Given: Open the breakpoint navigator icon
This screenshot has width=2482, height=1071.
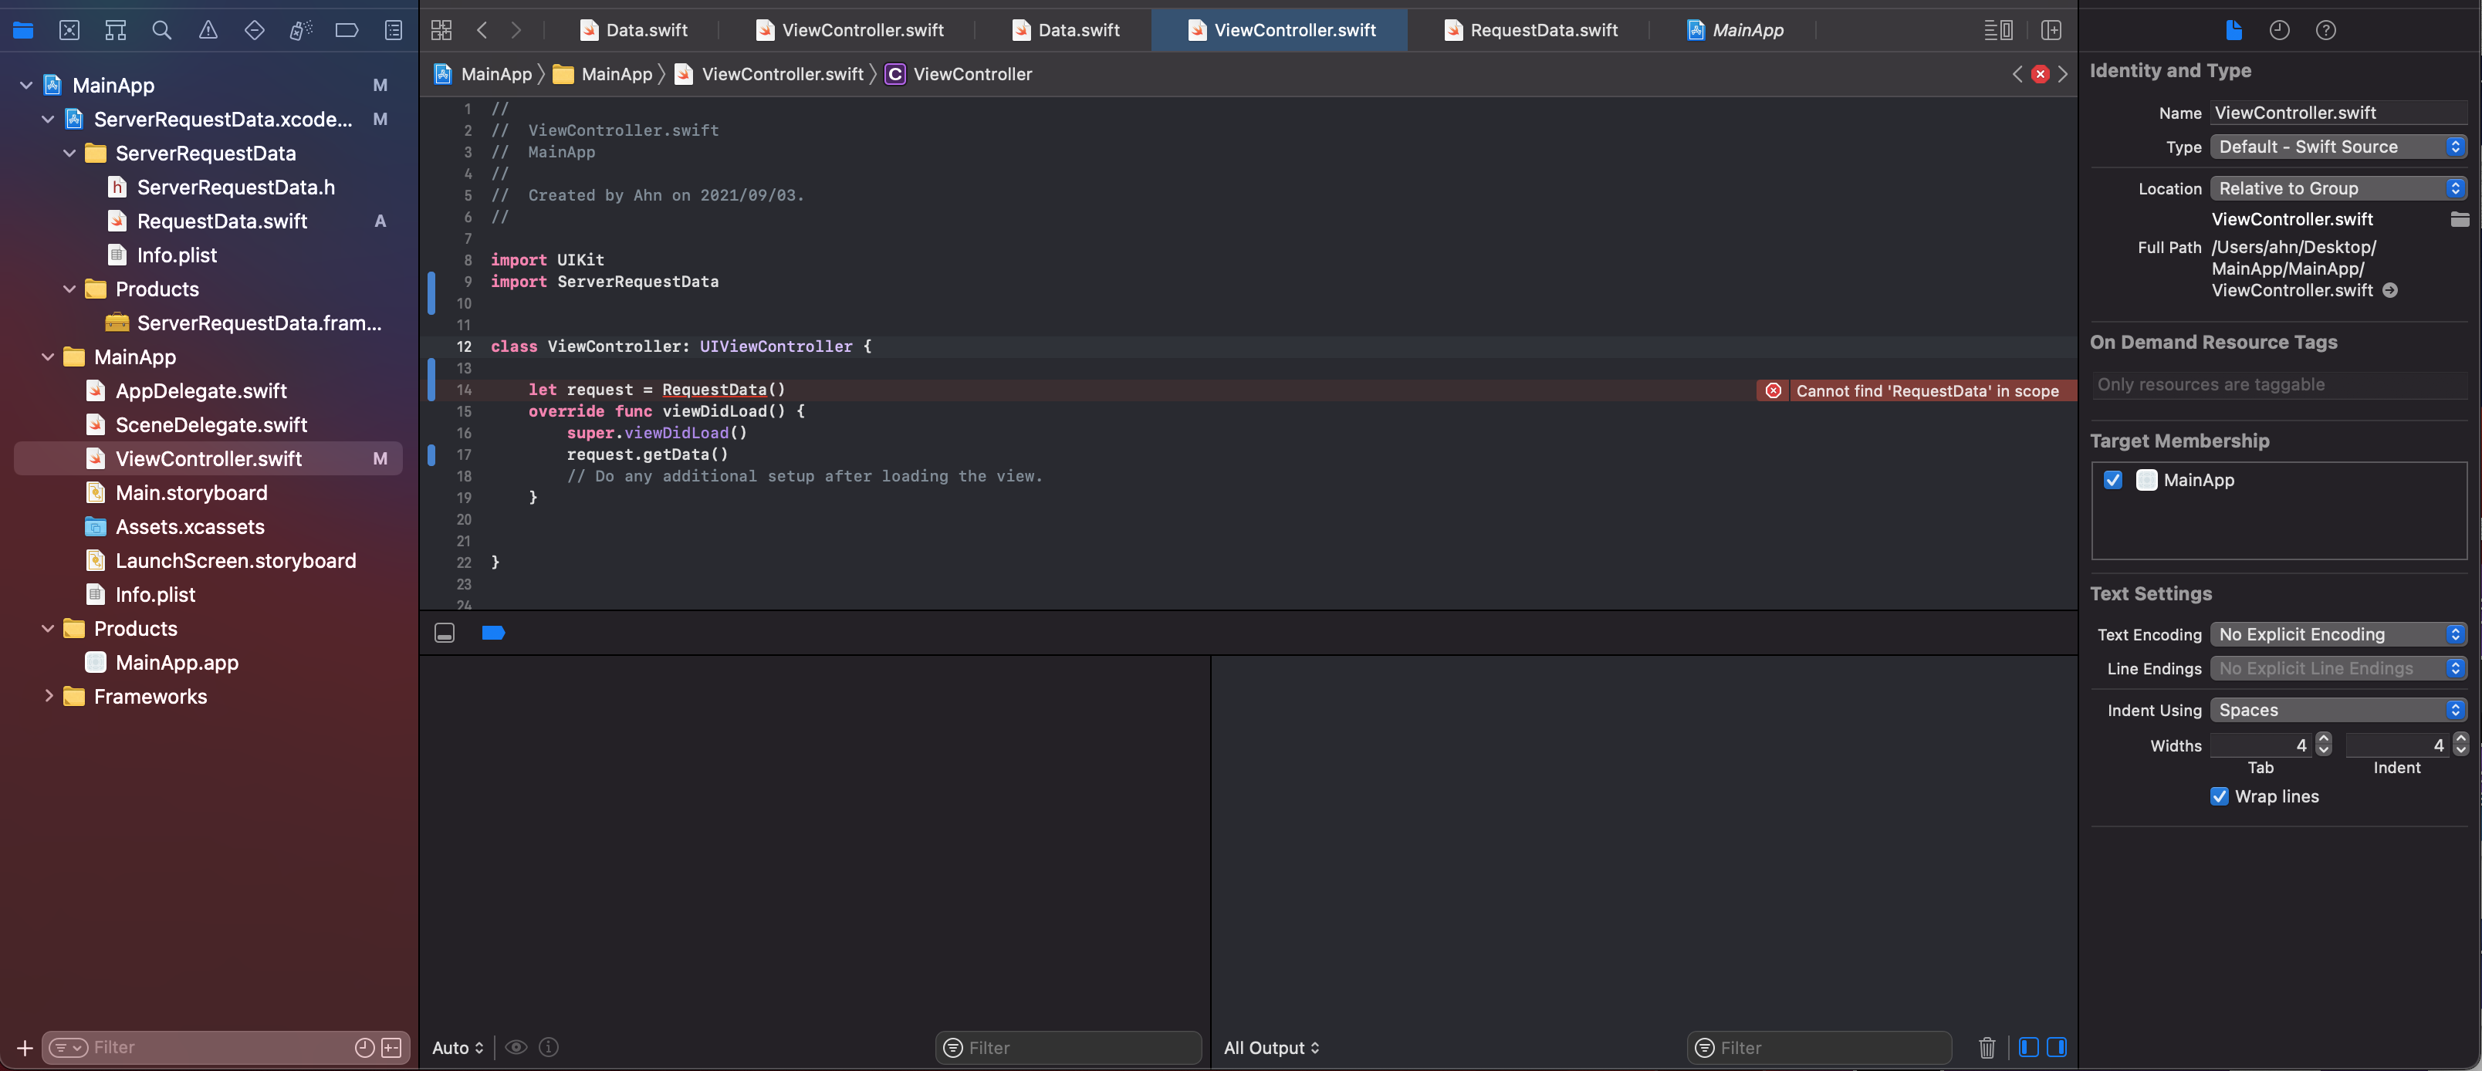Looking at the screenshot, I should click(x=347, y=30).
